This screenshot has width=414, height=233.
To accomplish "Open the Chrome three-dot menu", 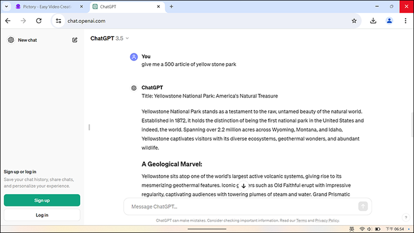I will click(406, 21).
